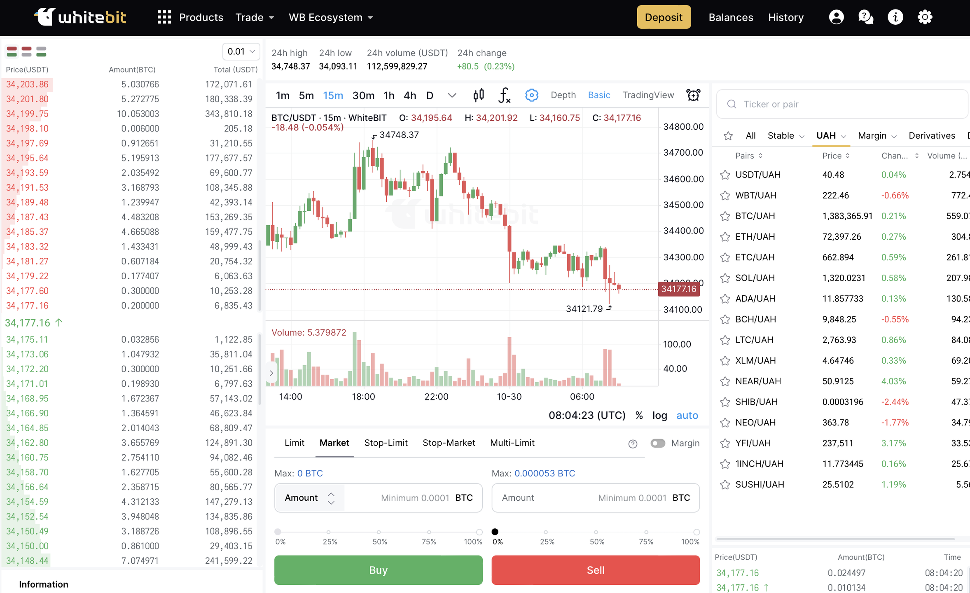Screen dimensions: 970x593
Task: Show only sell orders in order book
Action: (x=26, y=51)
